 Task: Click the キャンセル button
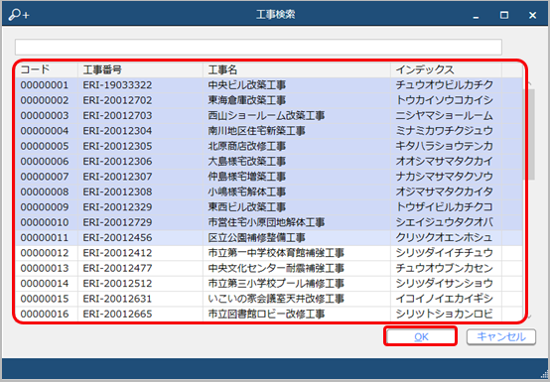coord(501,336)
